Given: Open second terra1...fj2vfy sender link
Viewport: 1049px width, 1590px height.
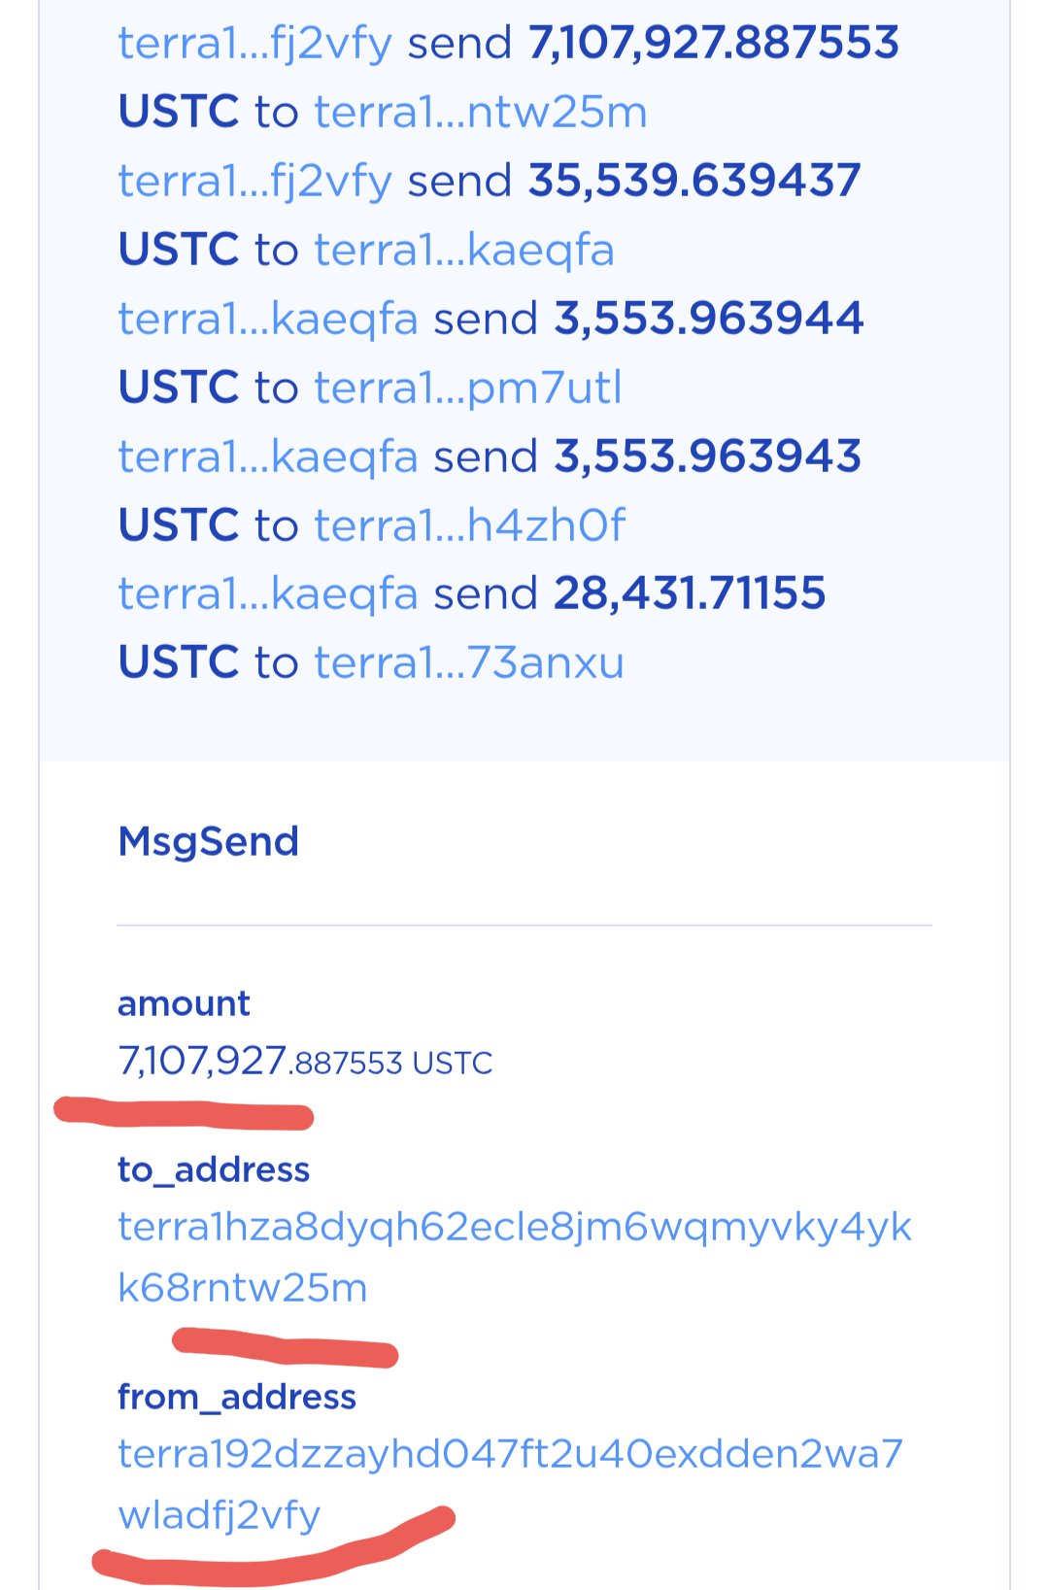Looking at the screenshot, I should coord(254,182).
